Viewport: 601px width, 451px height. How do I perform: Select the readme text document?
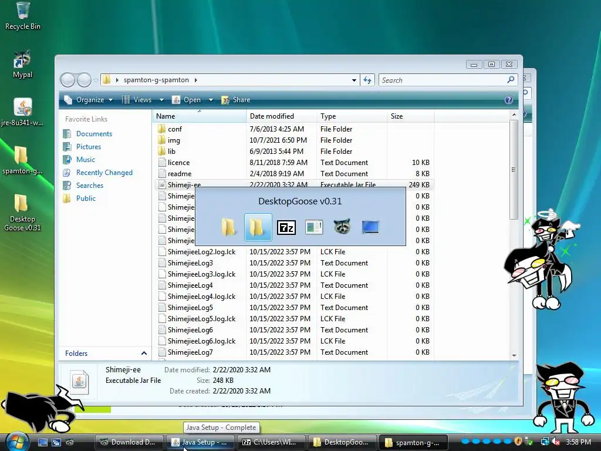pos(295,173)
